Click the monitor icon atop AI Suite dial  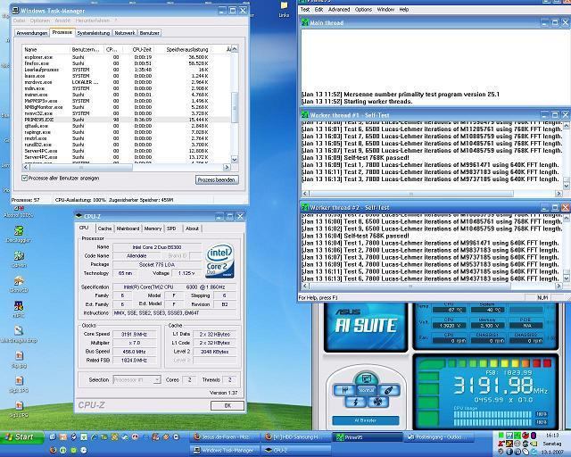(367, 378)
